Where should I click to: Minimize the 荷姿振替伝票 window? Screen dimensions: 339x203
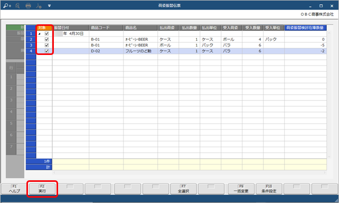click(x=310, y=6)
